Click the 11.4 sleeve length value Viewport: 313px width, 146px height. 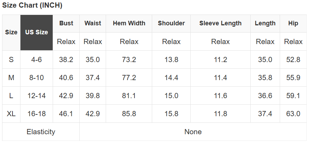(220, 78)
